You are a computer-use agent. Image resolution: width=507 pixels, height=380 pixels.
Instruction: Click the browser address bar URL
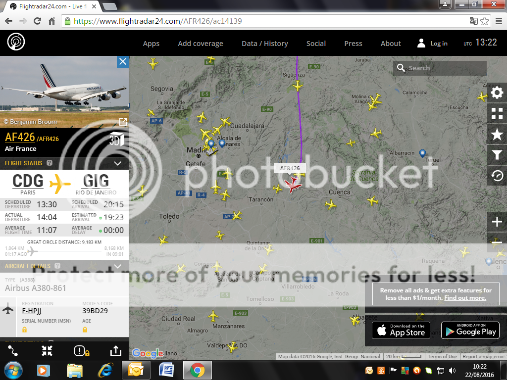pyautogui.click(x=157, y=21)
